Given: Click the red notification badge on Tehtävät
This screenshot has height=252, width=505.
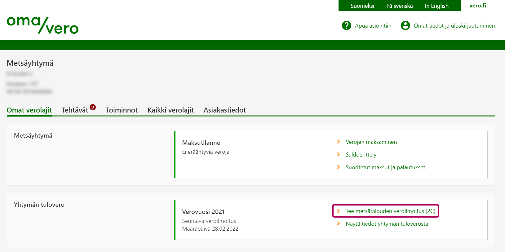Looking at the screenshot, I should tap(93, 107).
